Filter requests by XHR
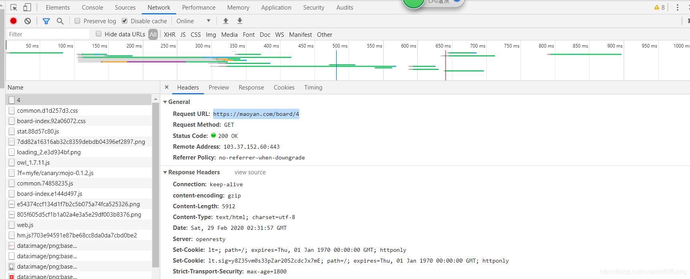This screenshot has width=690, height=279. pos(169,34)
